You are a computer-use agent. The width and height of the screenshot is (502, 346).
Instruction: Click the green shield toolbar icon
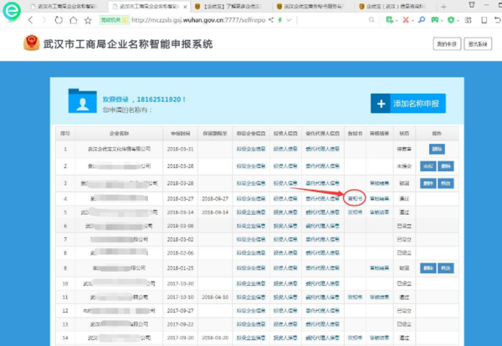tap(451, 20)
